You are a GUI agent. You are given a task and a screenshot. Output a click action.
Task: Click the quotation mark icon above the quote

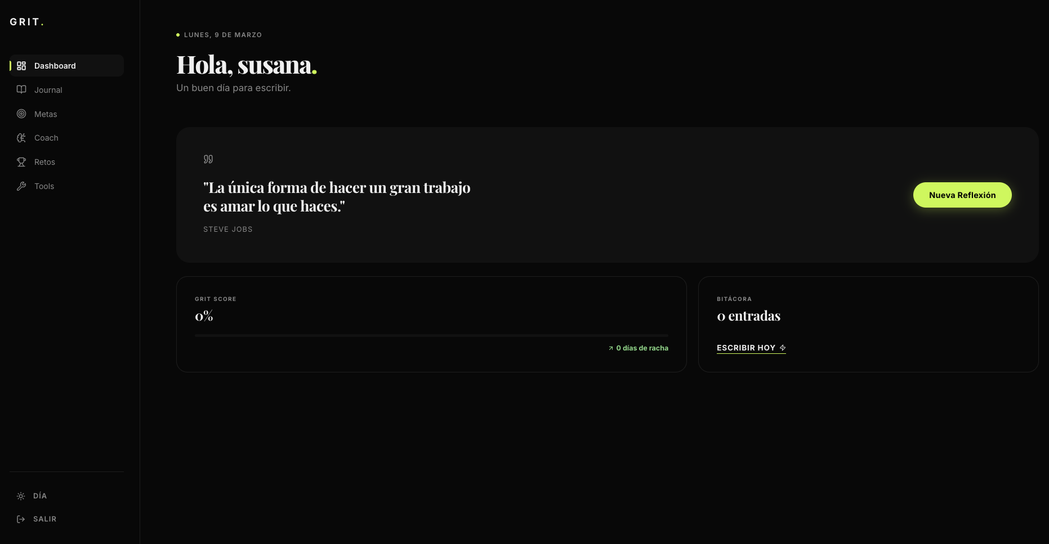[208, 159]
